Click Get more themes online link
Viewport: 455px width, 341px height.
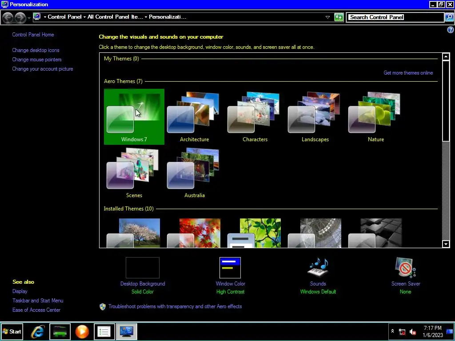coord(408,73)
